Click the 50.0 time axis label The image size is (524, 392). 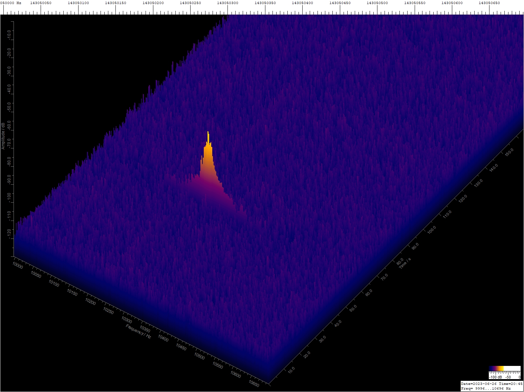point(353,308)
